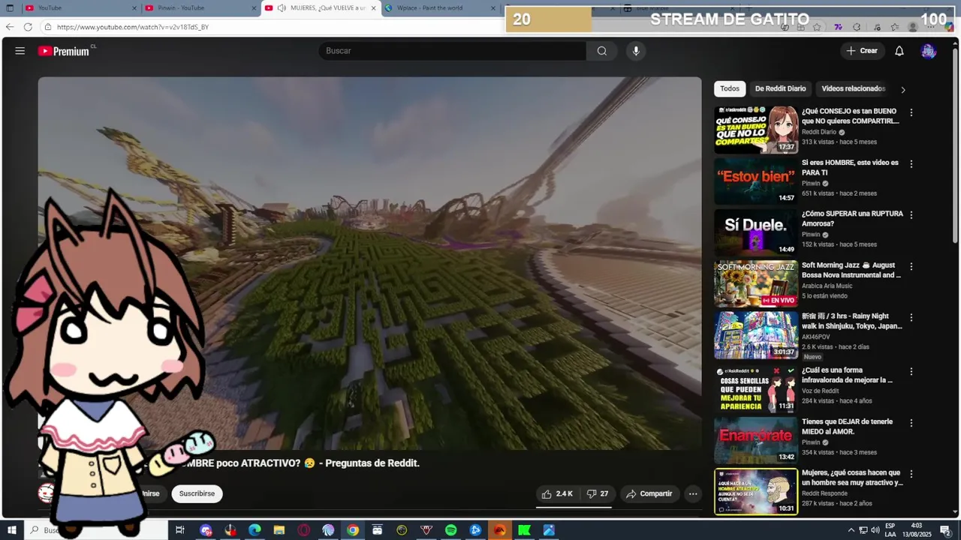Open options for Si eres HOMBRE video
This screenshot has height=540, width=961.
[911, 163]
